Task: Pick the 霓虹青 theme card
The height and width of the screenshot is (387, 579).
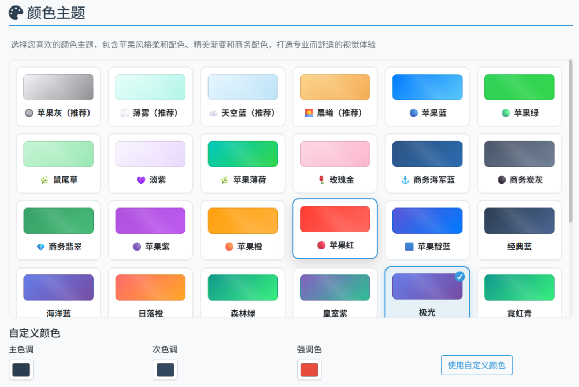Action: 519,293
